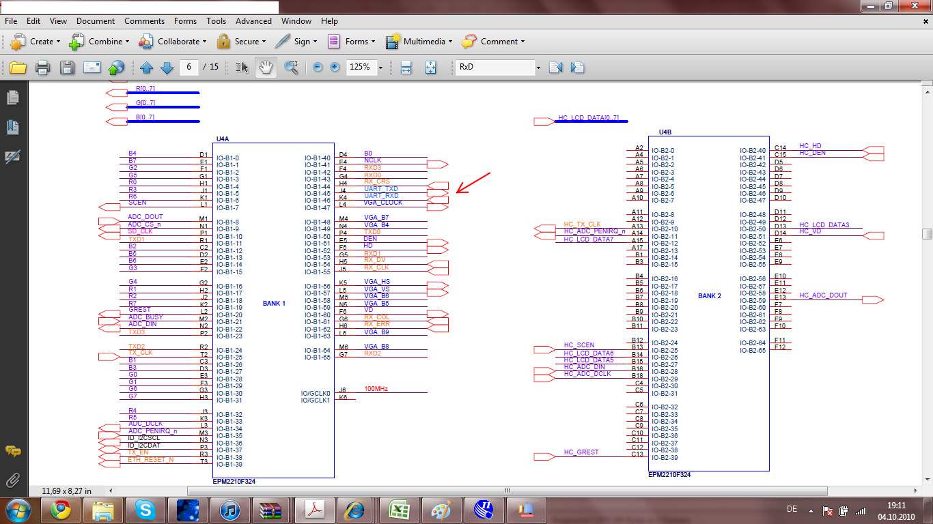The width and height of the screenshot is (933, 524).
Task: Select the Marquee Zoom tool
Action: [292, 67]
